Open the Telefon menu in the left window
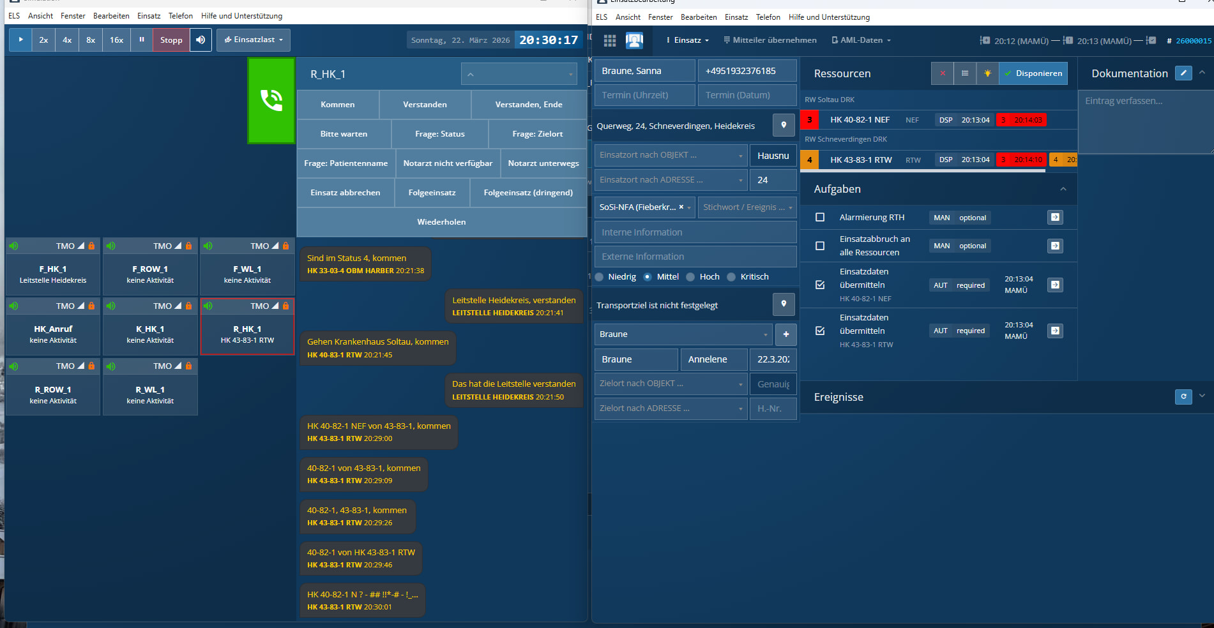This screenshot has height=628, width=1214. tap(180, 16)
